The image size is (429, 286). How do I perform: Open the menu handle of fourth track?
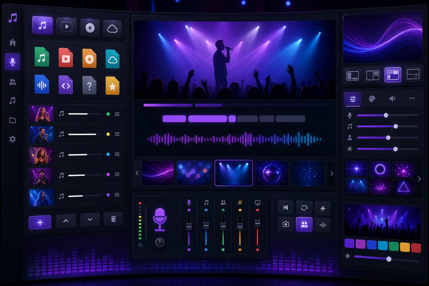click(117, 175)
